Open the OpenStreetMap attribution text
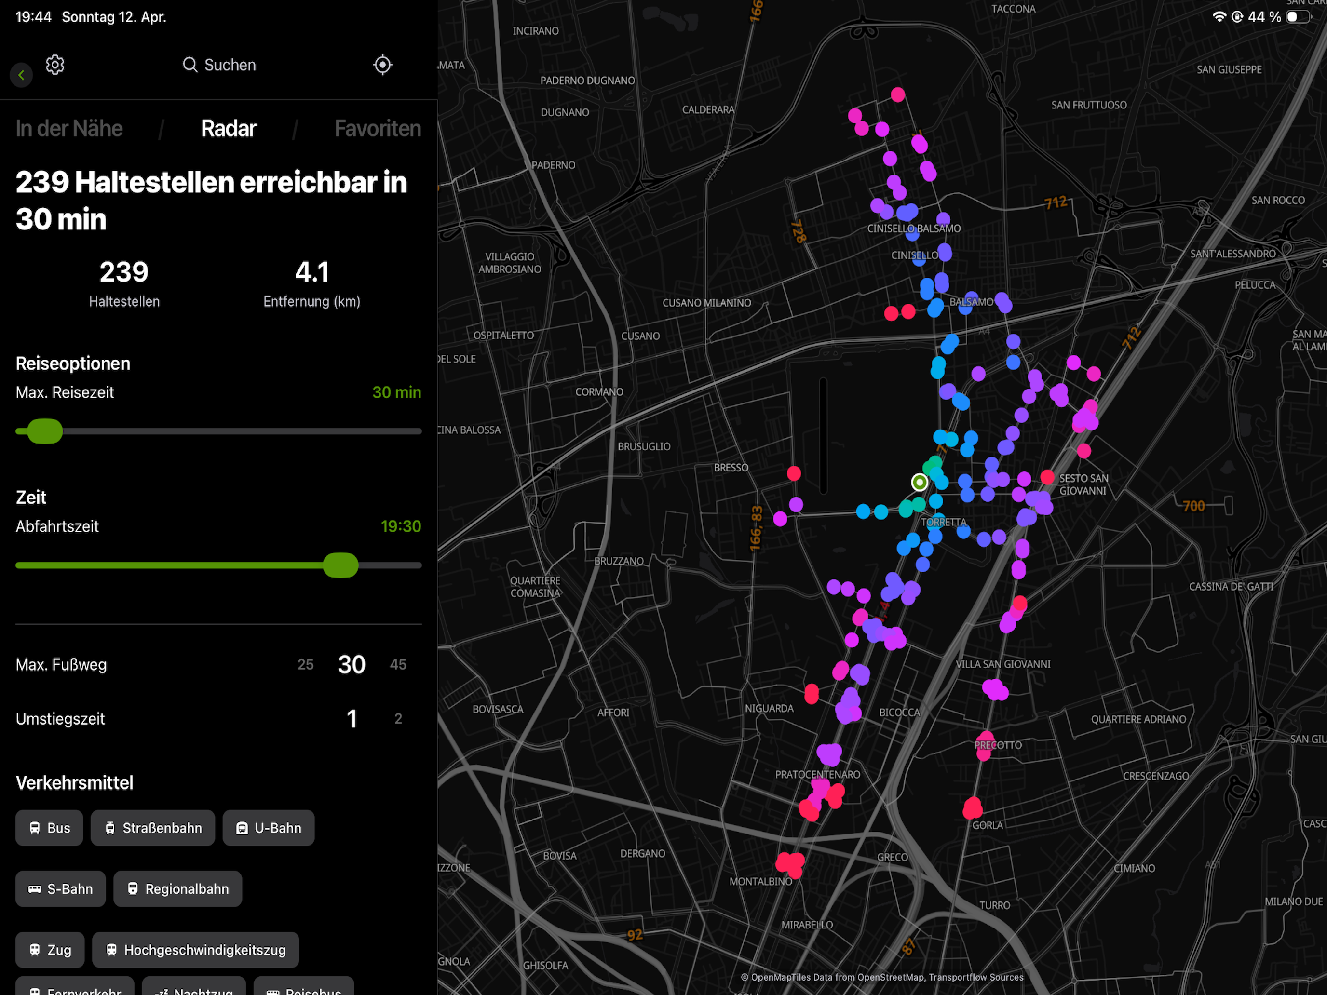1327x995 pixels. tap(882, 977)
